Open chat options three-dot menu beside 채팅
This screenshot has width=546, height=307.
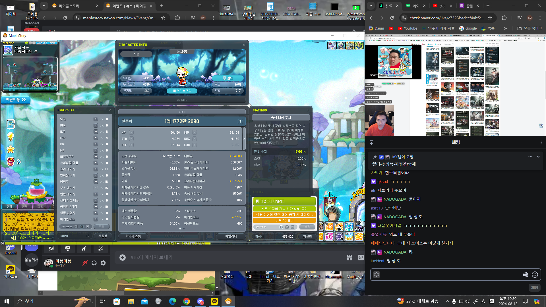coord(541,142)
